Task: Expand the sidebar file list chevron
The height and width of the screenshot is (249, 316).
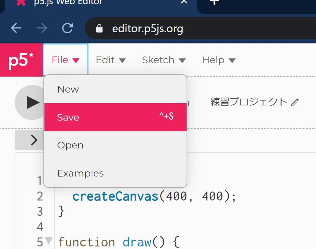Action: 34,140
